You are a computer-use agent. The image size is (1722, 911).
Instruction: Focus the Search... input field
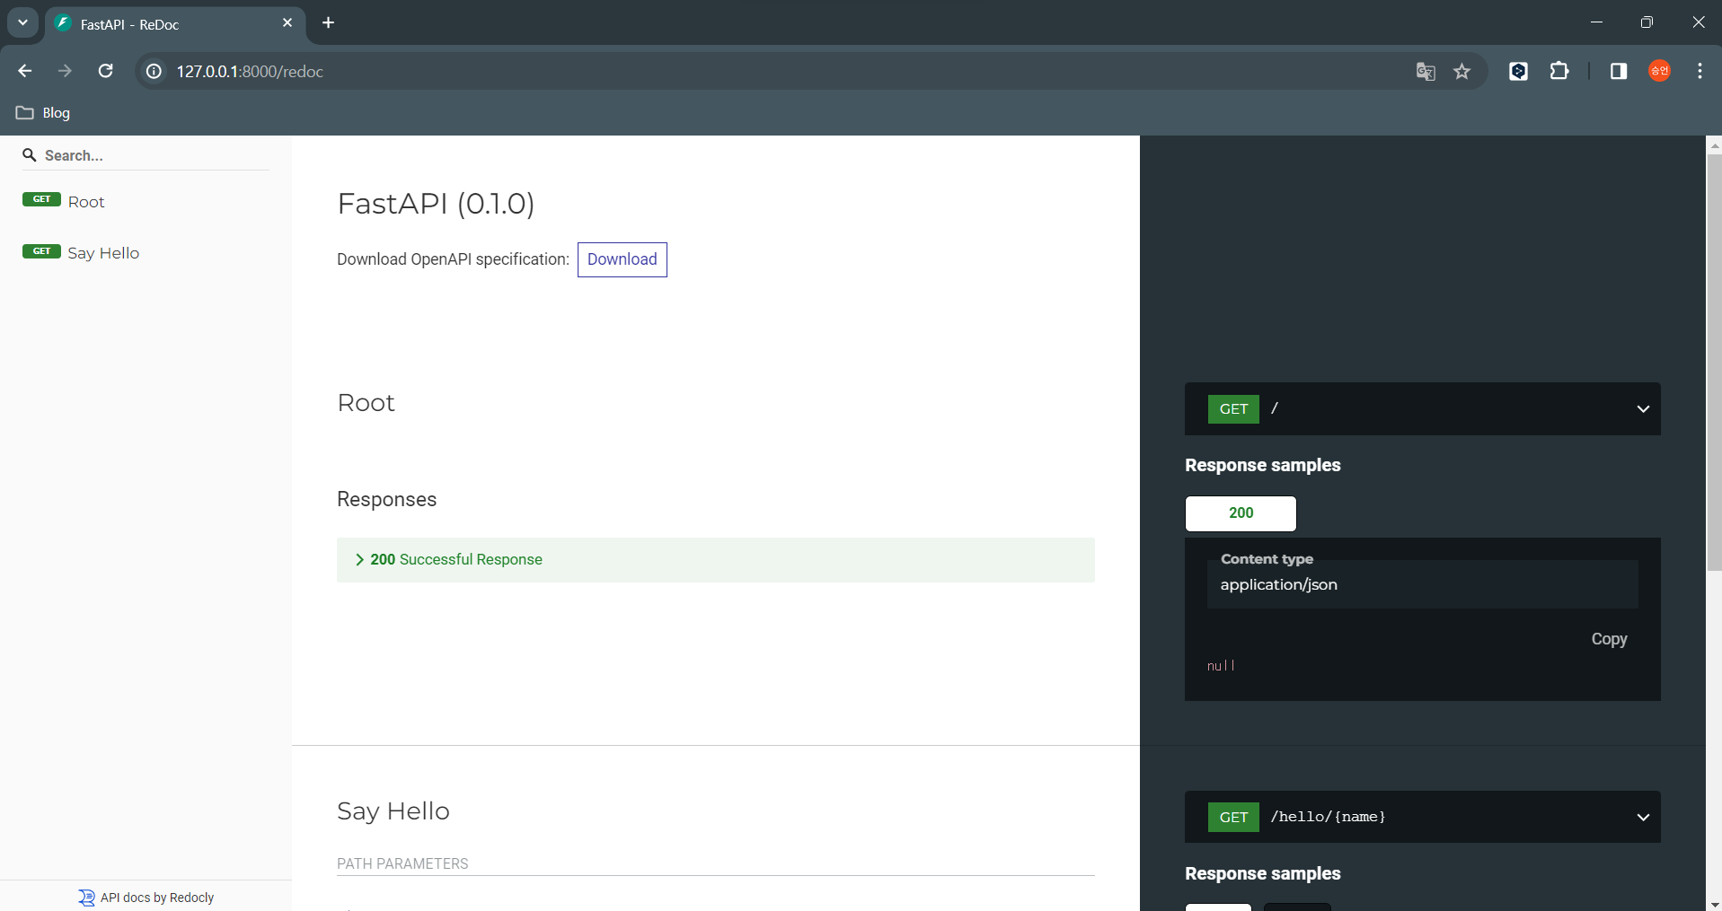[156, 155]
